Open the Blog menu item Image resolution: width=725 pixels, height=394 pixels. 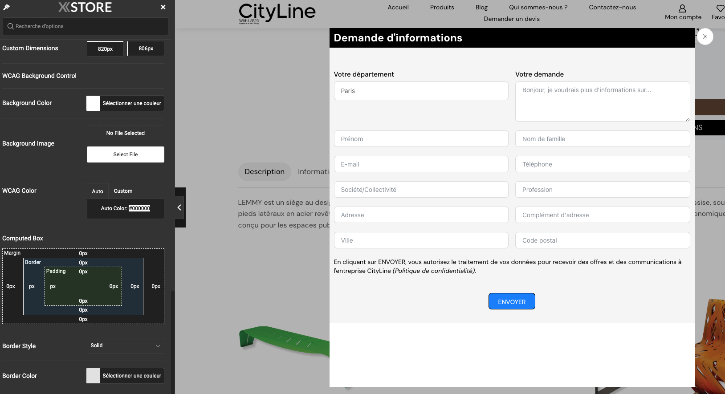pos(481,7)
